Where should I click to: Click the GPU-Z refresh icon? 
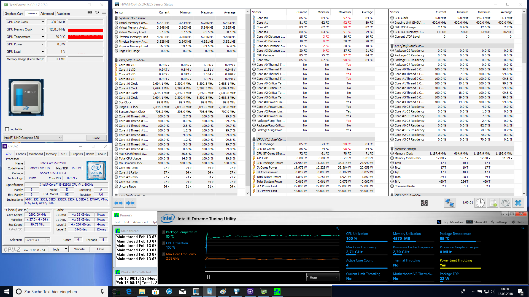click(x=97, y=12)
